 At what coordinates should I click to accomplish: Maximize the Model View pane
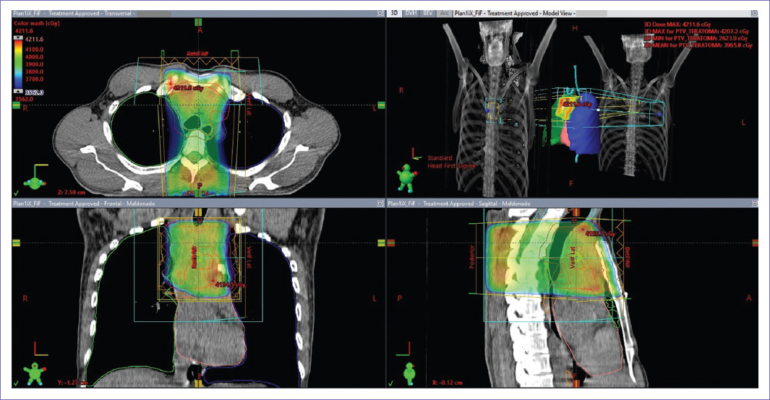tap(753, 13)
